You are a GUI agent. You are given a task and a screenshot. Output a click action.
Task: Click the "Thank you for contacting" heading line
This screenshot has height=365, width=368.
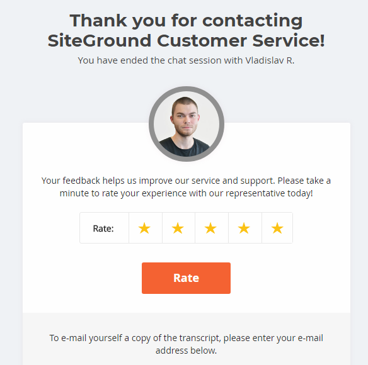(186, 21)
